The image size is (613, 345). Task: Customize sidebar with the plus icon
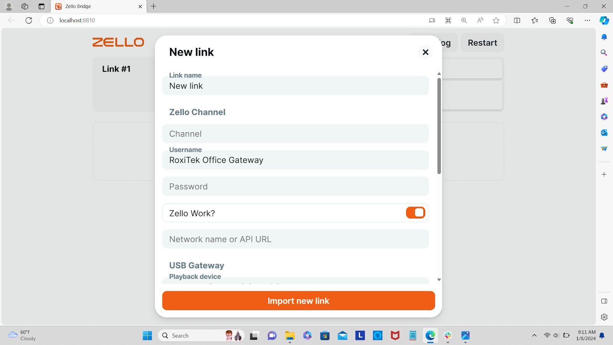click(604, 174)
